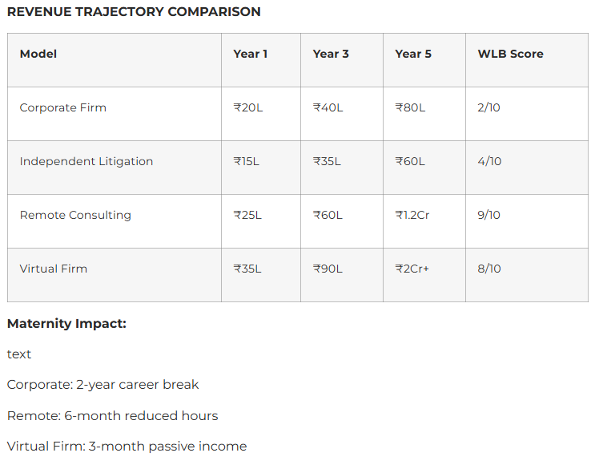Click the ₹2Cr+ Virtual Firm cell
Image resolution: width=599 pixels, height=469 pixels.
coord(412,269)
